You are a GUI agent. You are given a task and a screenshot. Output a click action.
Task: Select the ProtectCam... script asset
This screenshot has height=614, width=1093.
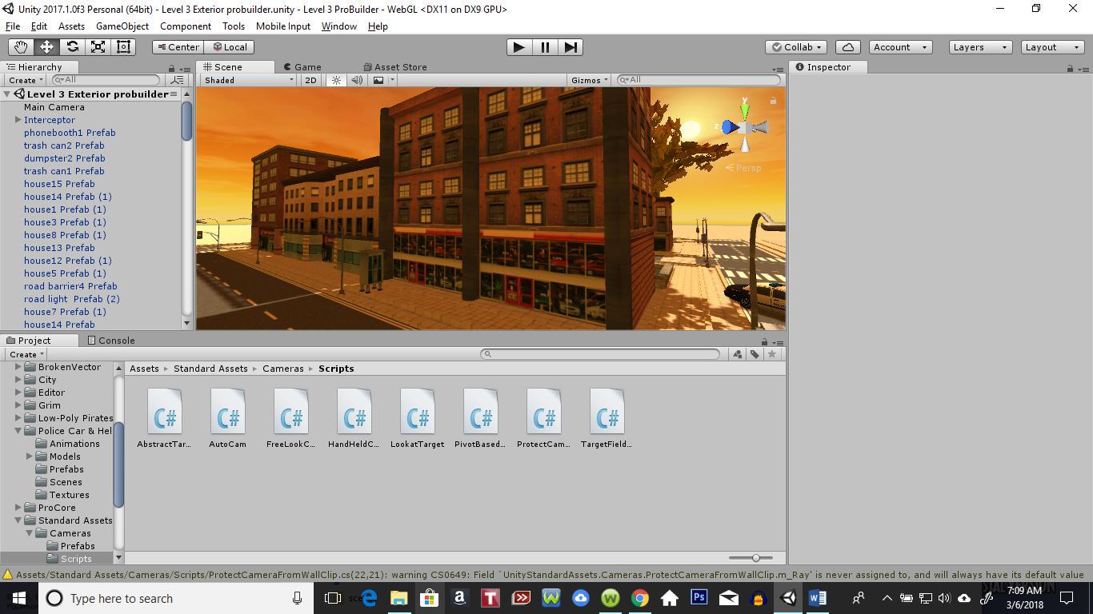pyautogui.click(x=543, y=418)
